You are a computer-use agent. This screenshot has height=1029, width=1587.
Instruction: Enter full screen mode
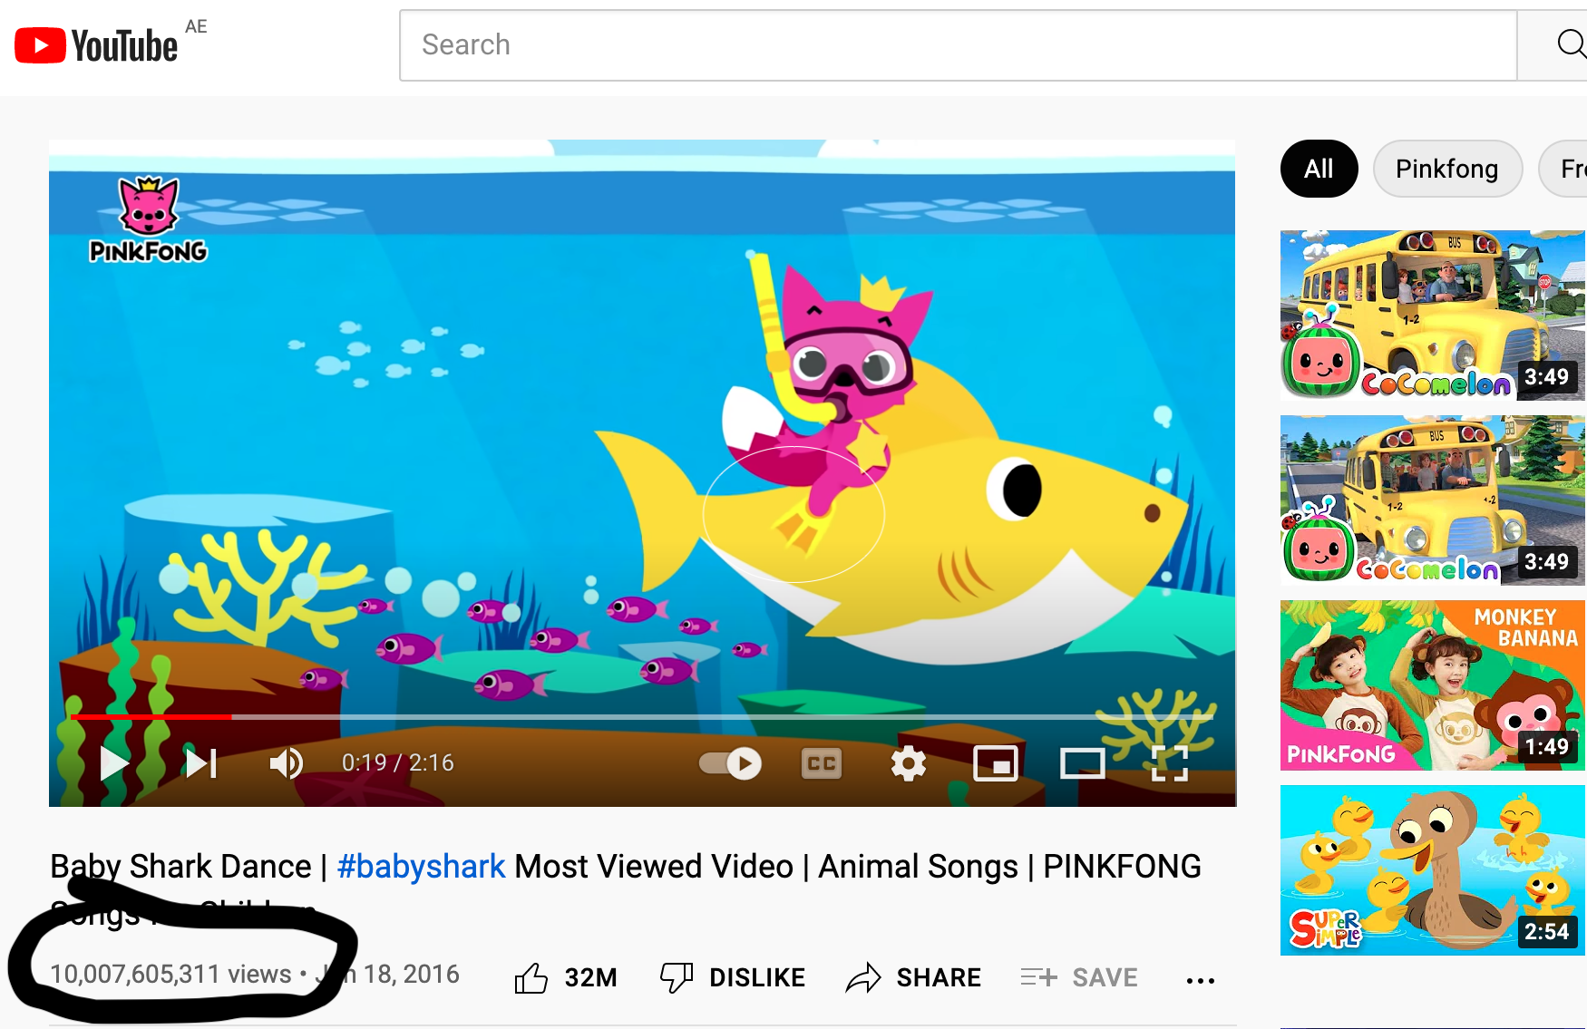(x=1170, y=763)
